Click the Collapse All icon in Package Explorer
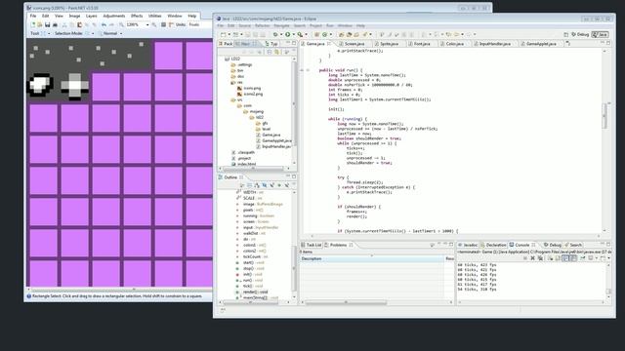This screenshot has width=625, height=351. click(270, 52)
